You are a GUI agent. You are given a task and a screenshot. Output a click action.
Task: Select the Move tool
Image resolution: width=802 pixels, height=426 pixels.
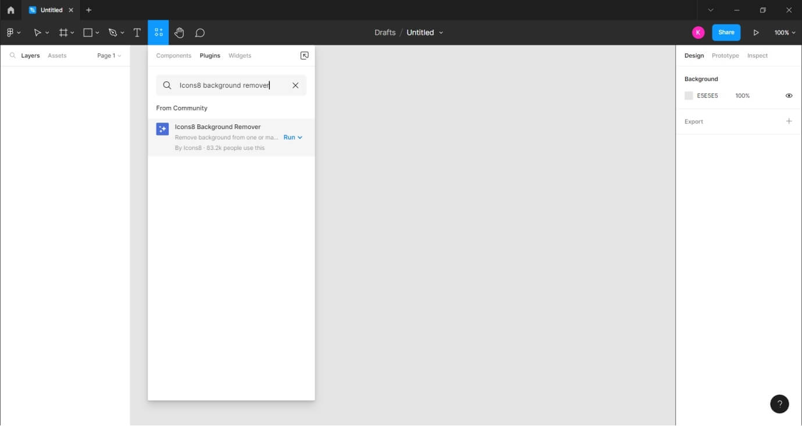pos(37,33)
